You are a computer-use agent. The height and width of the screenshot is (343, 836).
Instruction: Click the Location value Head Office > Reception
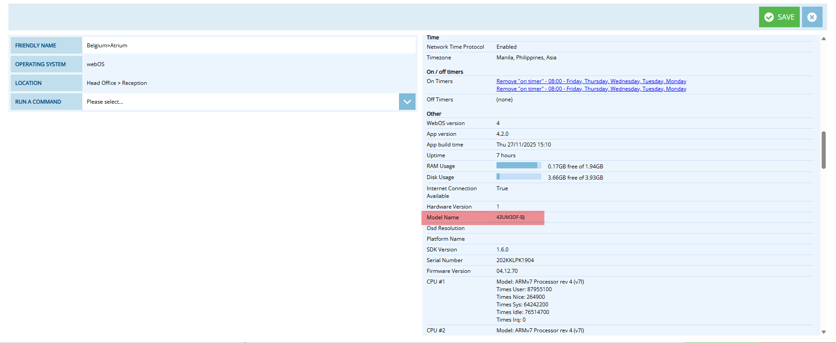[x=117, y=83]
